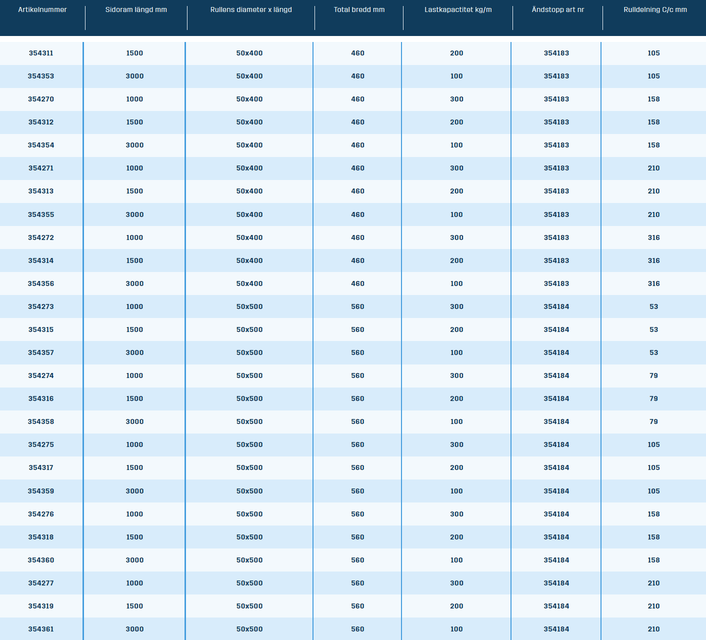Click roller size 50x500 in row 354273

249,306
